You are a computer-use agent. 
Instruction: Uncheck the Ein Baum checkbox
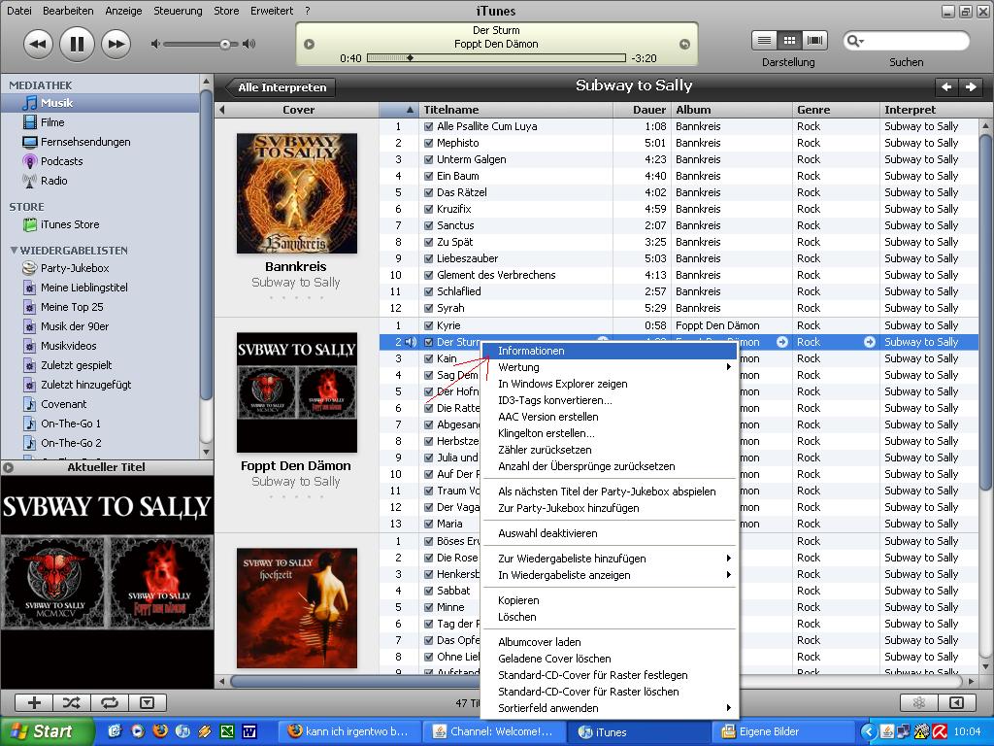click(x=428, y=177)
